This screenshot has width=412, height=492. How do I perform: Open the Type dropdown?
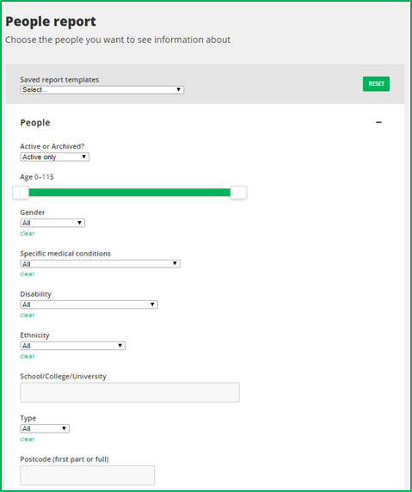point(45,428)
